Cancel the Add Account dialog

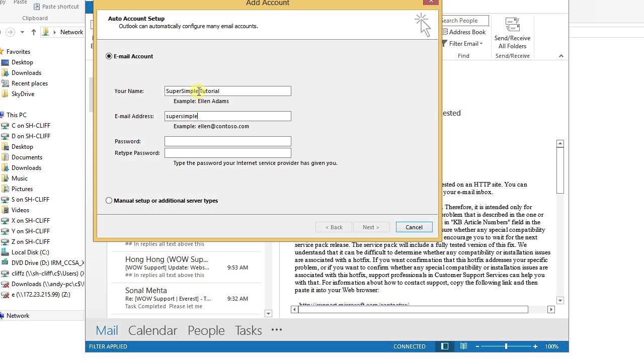point(414,227)
